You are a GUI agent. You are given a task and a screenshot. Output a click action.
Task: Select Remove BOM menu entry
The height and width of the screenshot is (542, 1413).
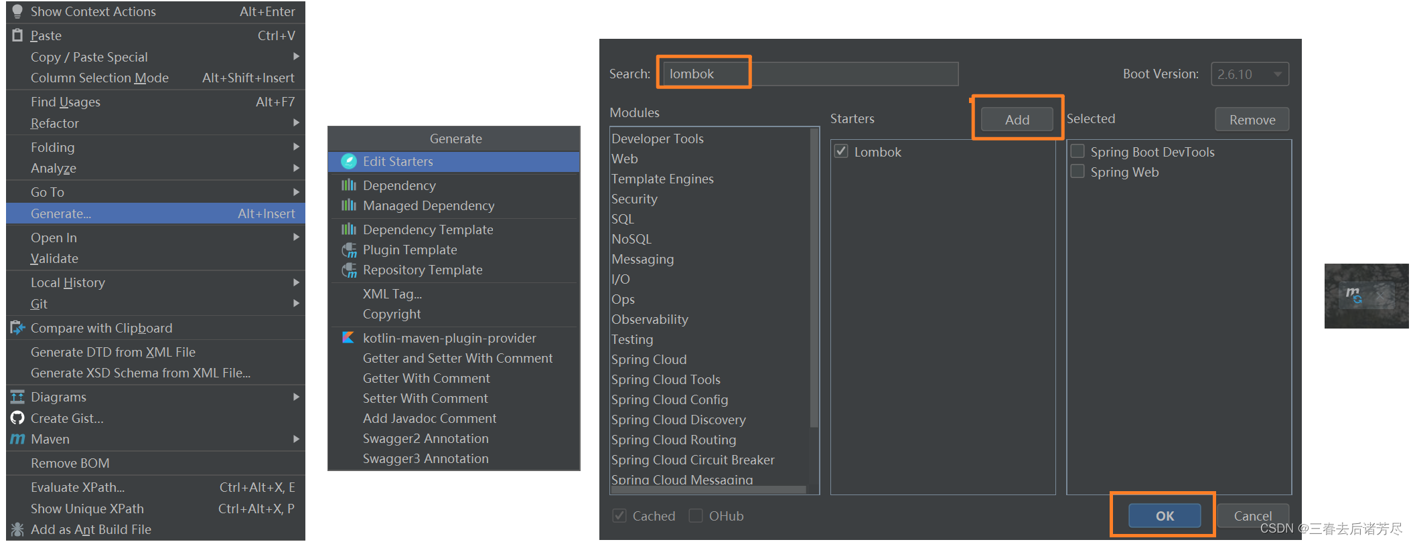pyautogui.click(x=155, y=463)
